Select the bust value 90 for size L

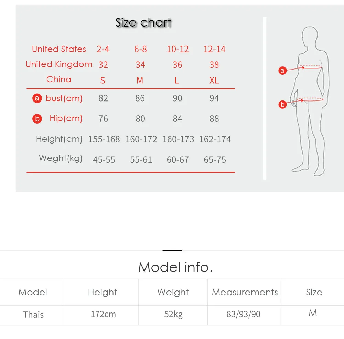click(x=178, y=98)
